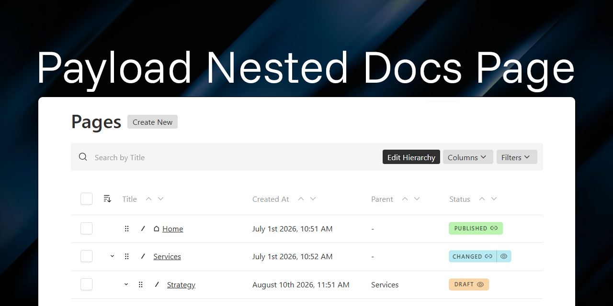Screen dimensions: 613x306
Task: Click the Services parent cell in Strategy row
Action: pos(385,285)
